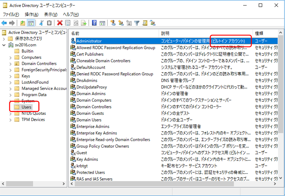Select the Protected Users group
Screen dimensions: 285x196
(x=91, y=172)
